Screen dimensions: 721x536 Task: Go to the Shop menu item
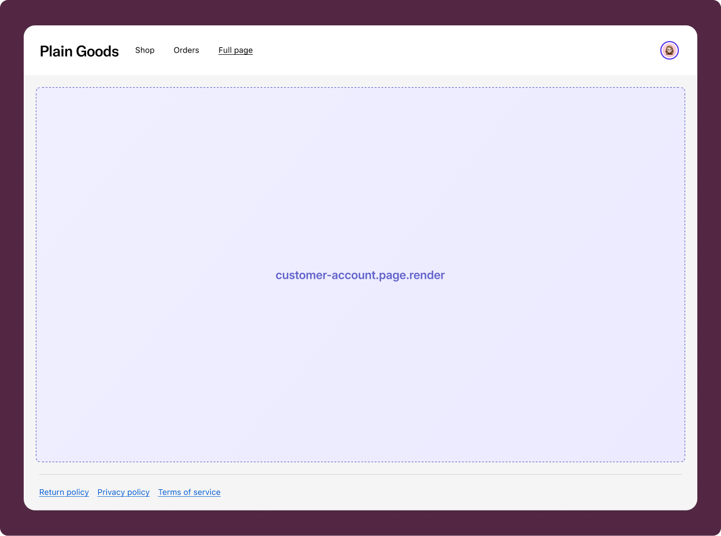click(x=145, y=50)
